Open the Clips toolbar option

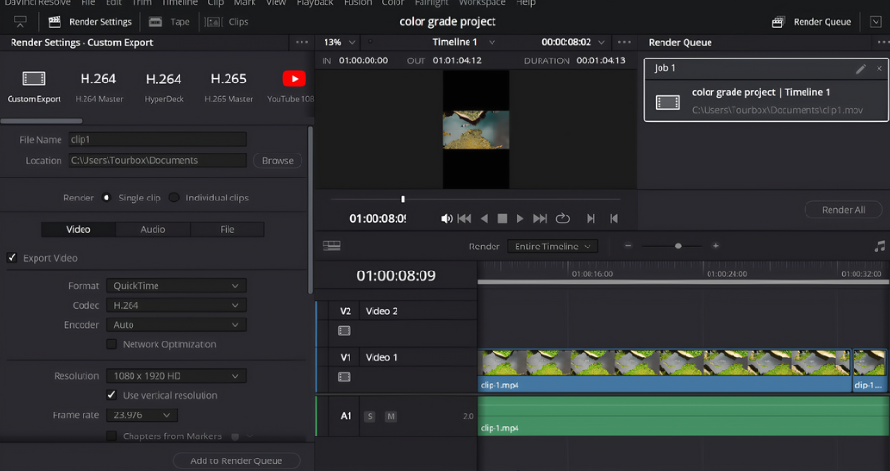(227, 22)
